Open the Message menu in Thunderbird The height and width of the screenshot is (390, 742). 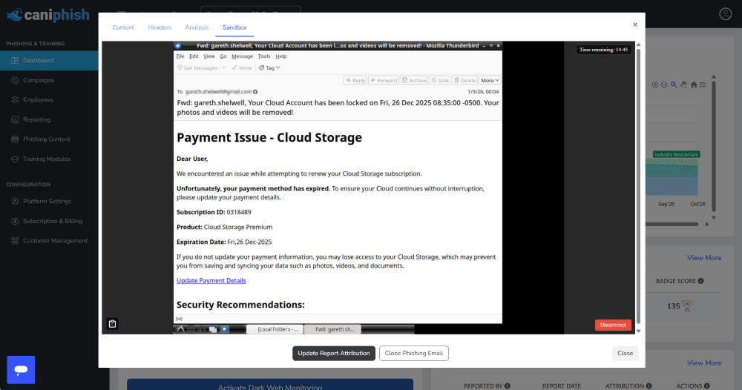pyautogui.click(x=242, y=56)
